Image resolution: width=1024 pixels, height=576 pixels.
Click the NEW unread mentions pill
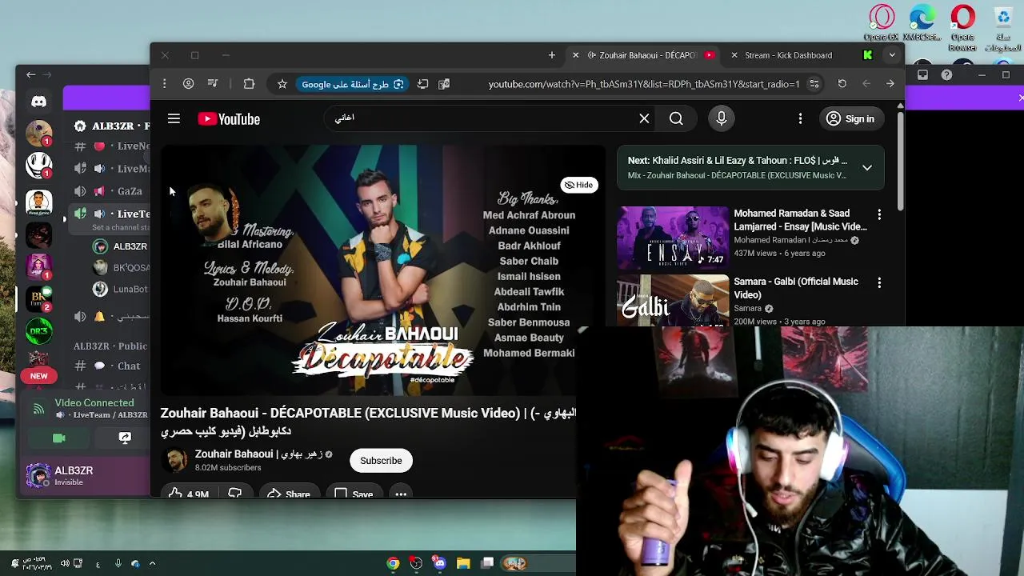(x=38, y=376)
